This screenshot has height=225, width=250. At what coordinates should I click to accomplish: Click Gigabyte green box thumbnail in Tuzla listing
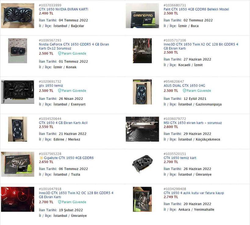(x=18, y=164)
